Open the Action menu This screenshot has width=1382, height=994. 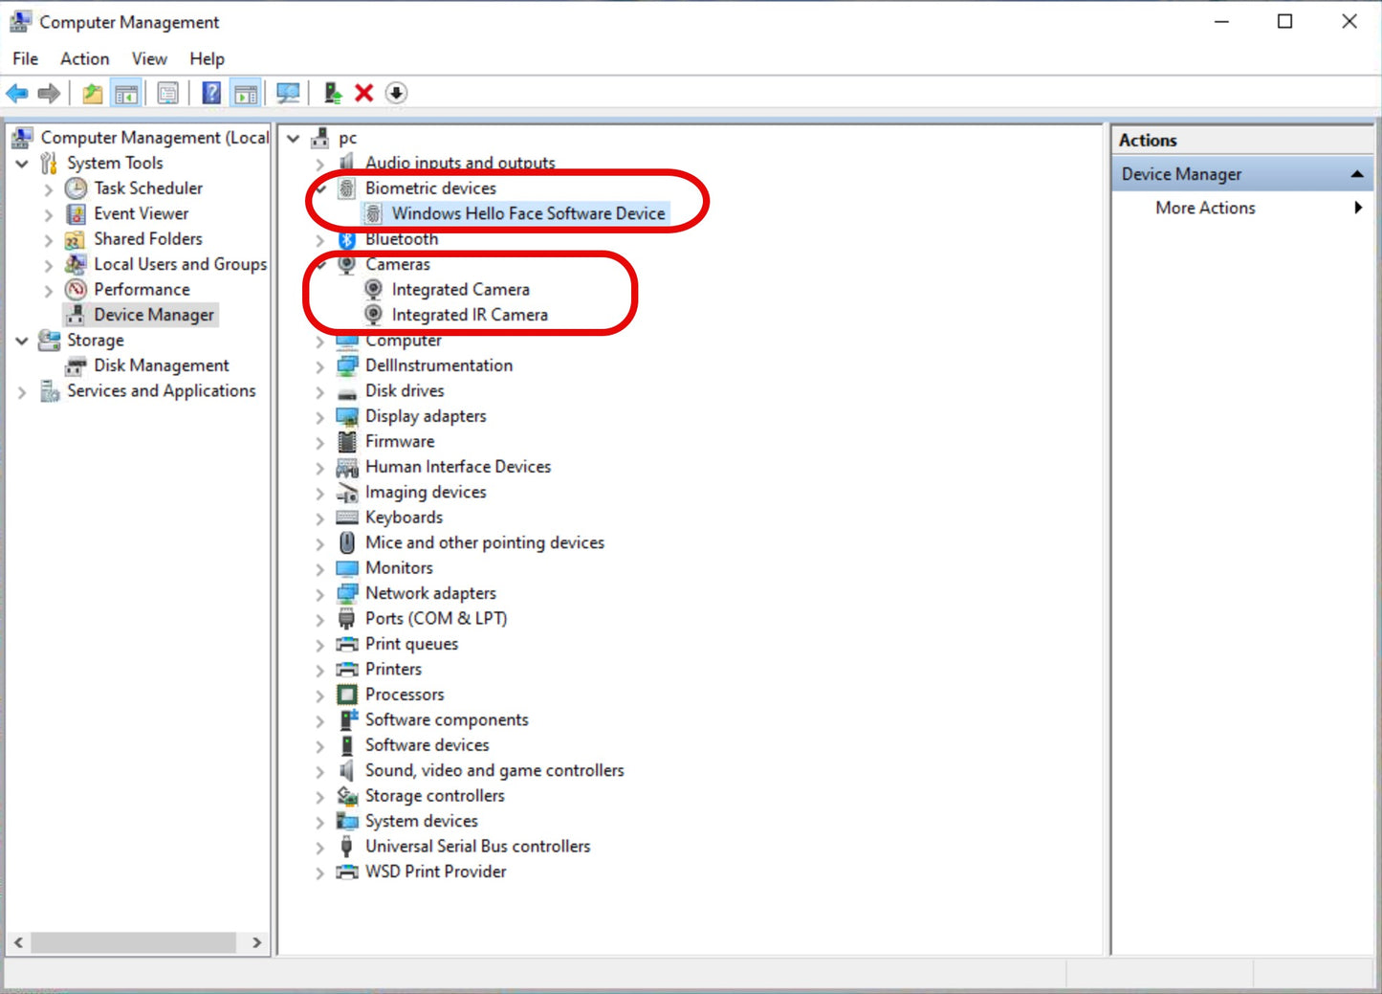pos(84,58)
